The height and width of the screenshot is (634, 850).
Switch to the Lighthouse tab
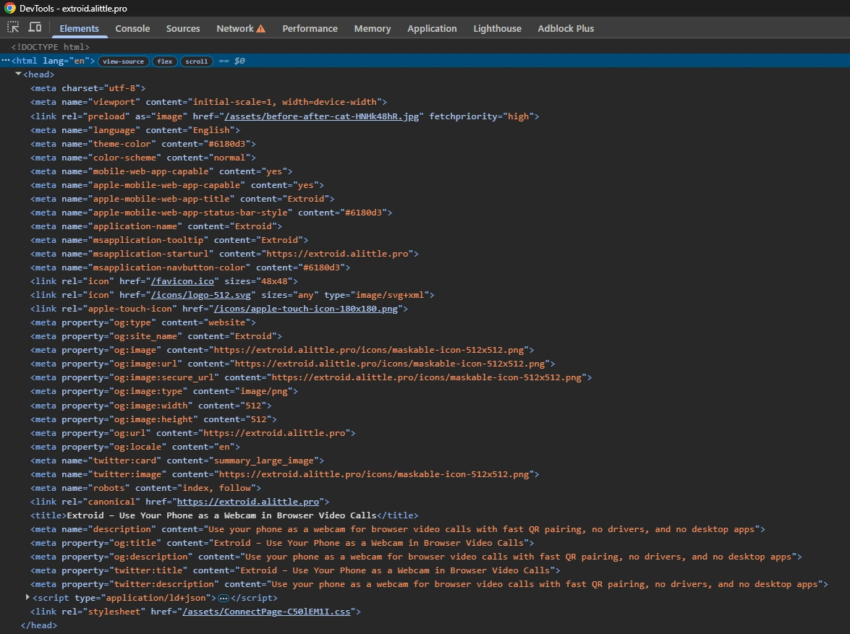[x=497, y=29]
